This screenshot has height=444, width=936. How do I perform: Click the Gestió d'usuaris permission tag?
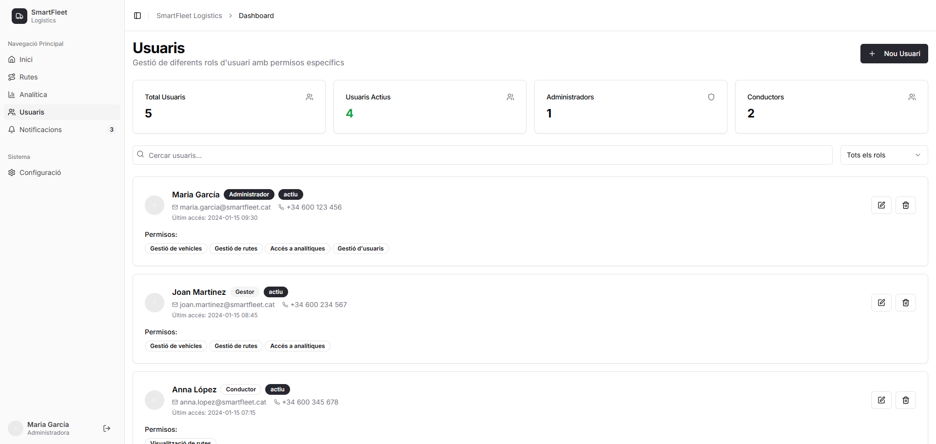click(x=361, y=249)
